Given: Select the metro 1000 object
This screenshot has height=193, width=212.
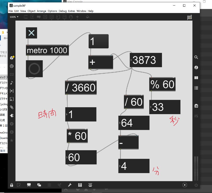Looking at the screenshot, I should coord(47,50).
